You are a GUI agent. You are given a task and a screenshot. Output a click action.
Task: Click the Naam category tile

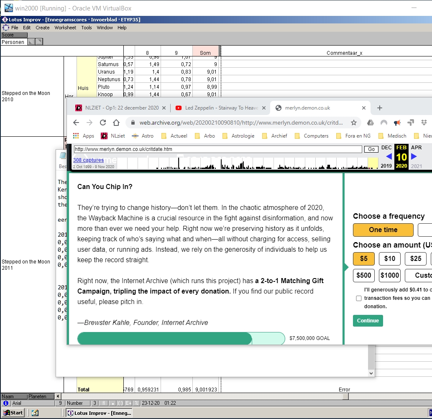(14, 396)
